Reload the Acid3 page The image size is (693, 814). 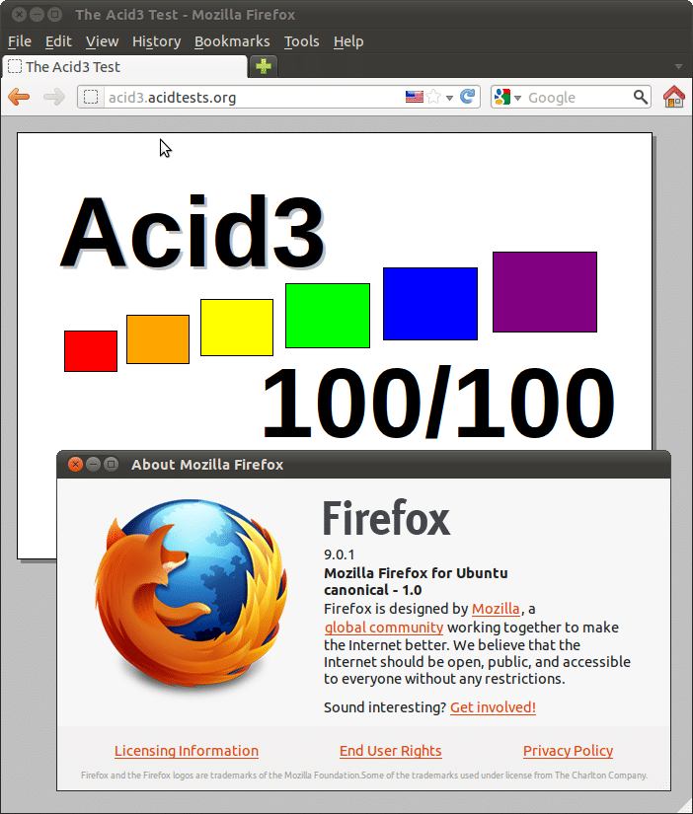click(468, 97)
